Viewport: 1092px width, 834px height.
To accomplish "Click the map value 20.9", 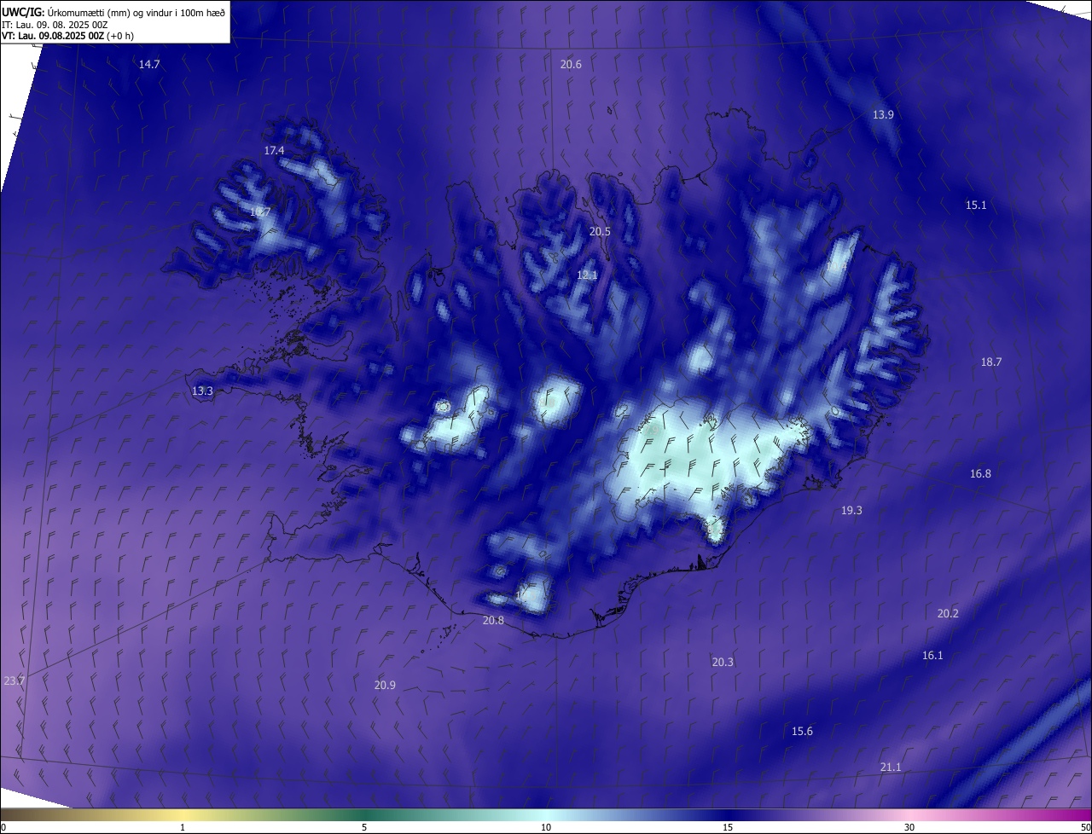I will point(385,685).
